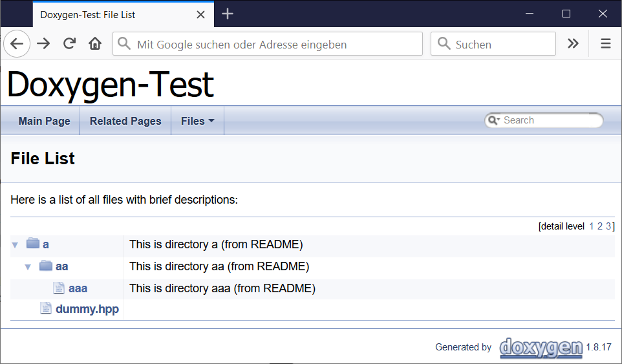
Task: Click the address bar input field
Action: [268, 43]
